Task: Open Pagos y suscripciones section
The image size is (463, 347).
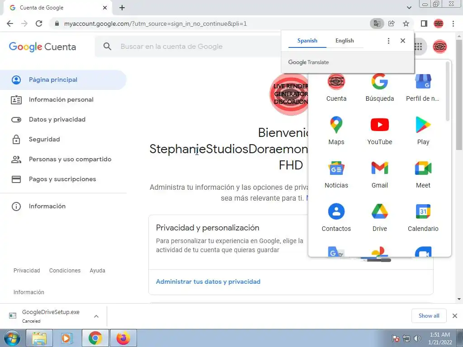Action: click(x=63, y=179)
